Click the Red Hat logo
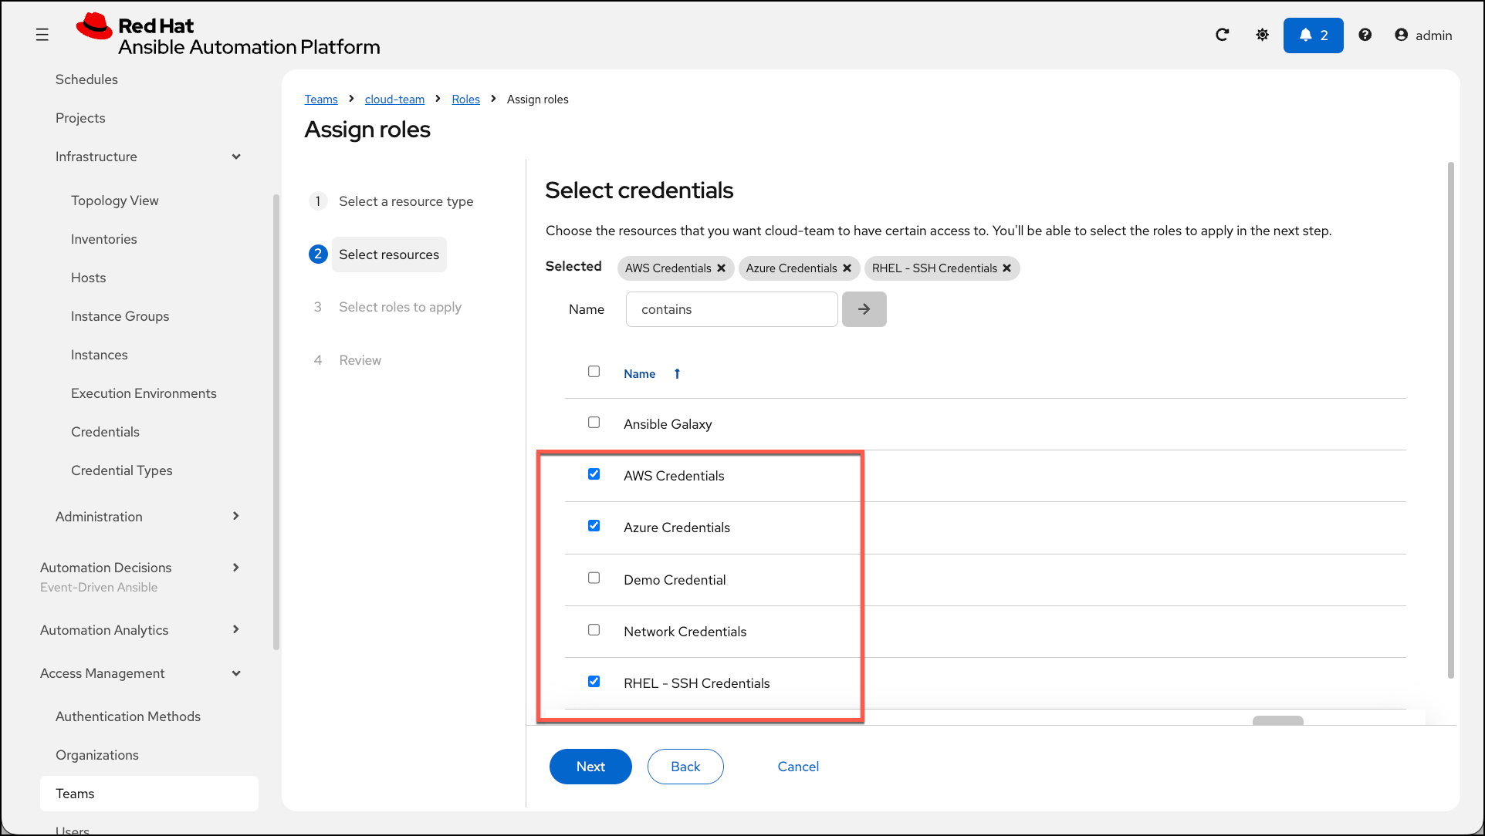 228,35
